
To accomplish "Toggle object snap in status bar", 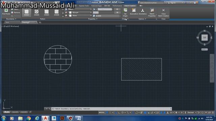I will tap(136, 113).
